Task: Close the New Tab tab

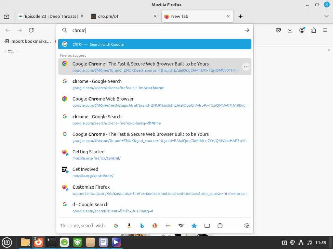Action: tap(228, 16)
